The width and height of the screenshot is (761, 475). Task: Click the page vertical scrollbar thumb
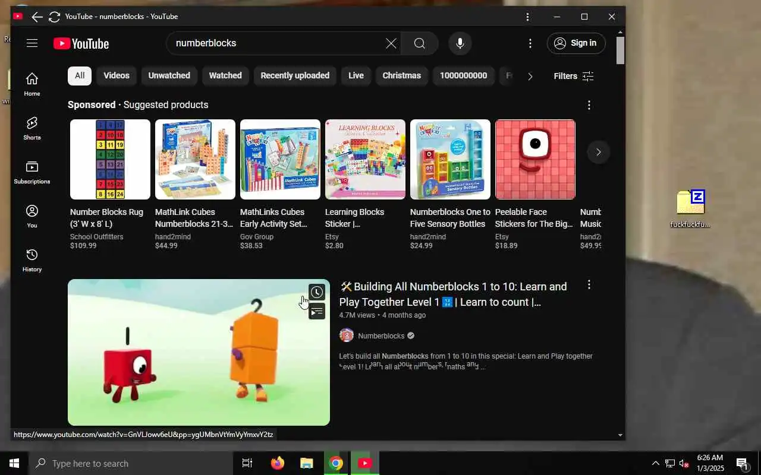point(620,50)
